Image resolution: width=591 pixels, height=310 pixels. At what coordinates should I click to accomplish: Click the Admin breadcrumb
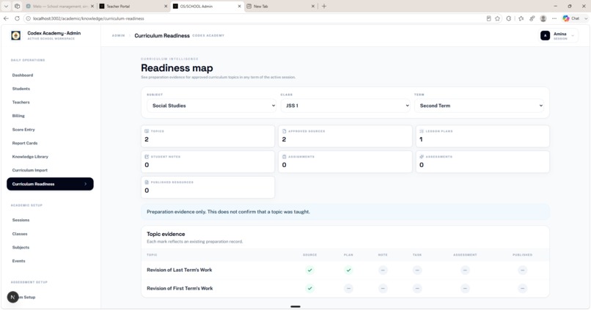pyautogui.click(x=118, y=35)
